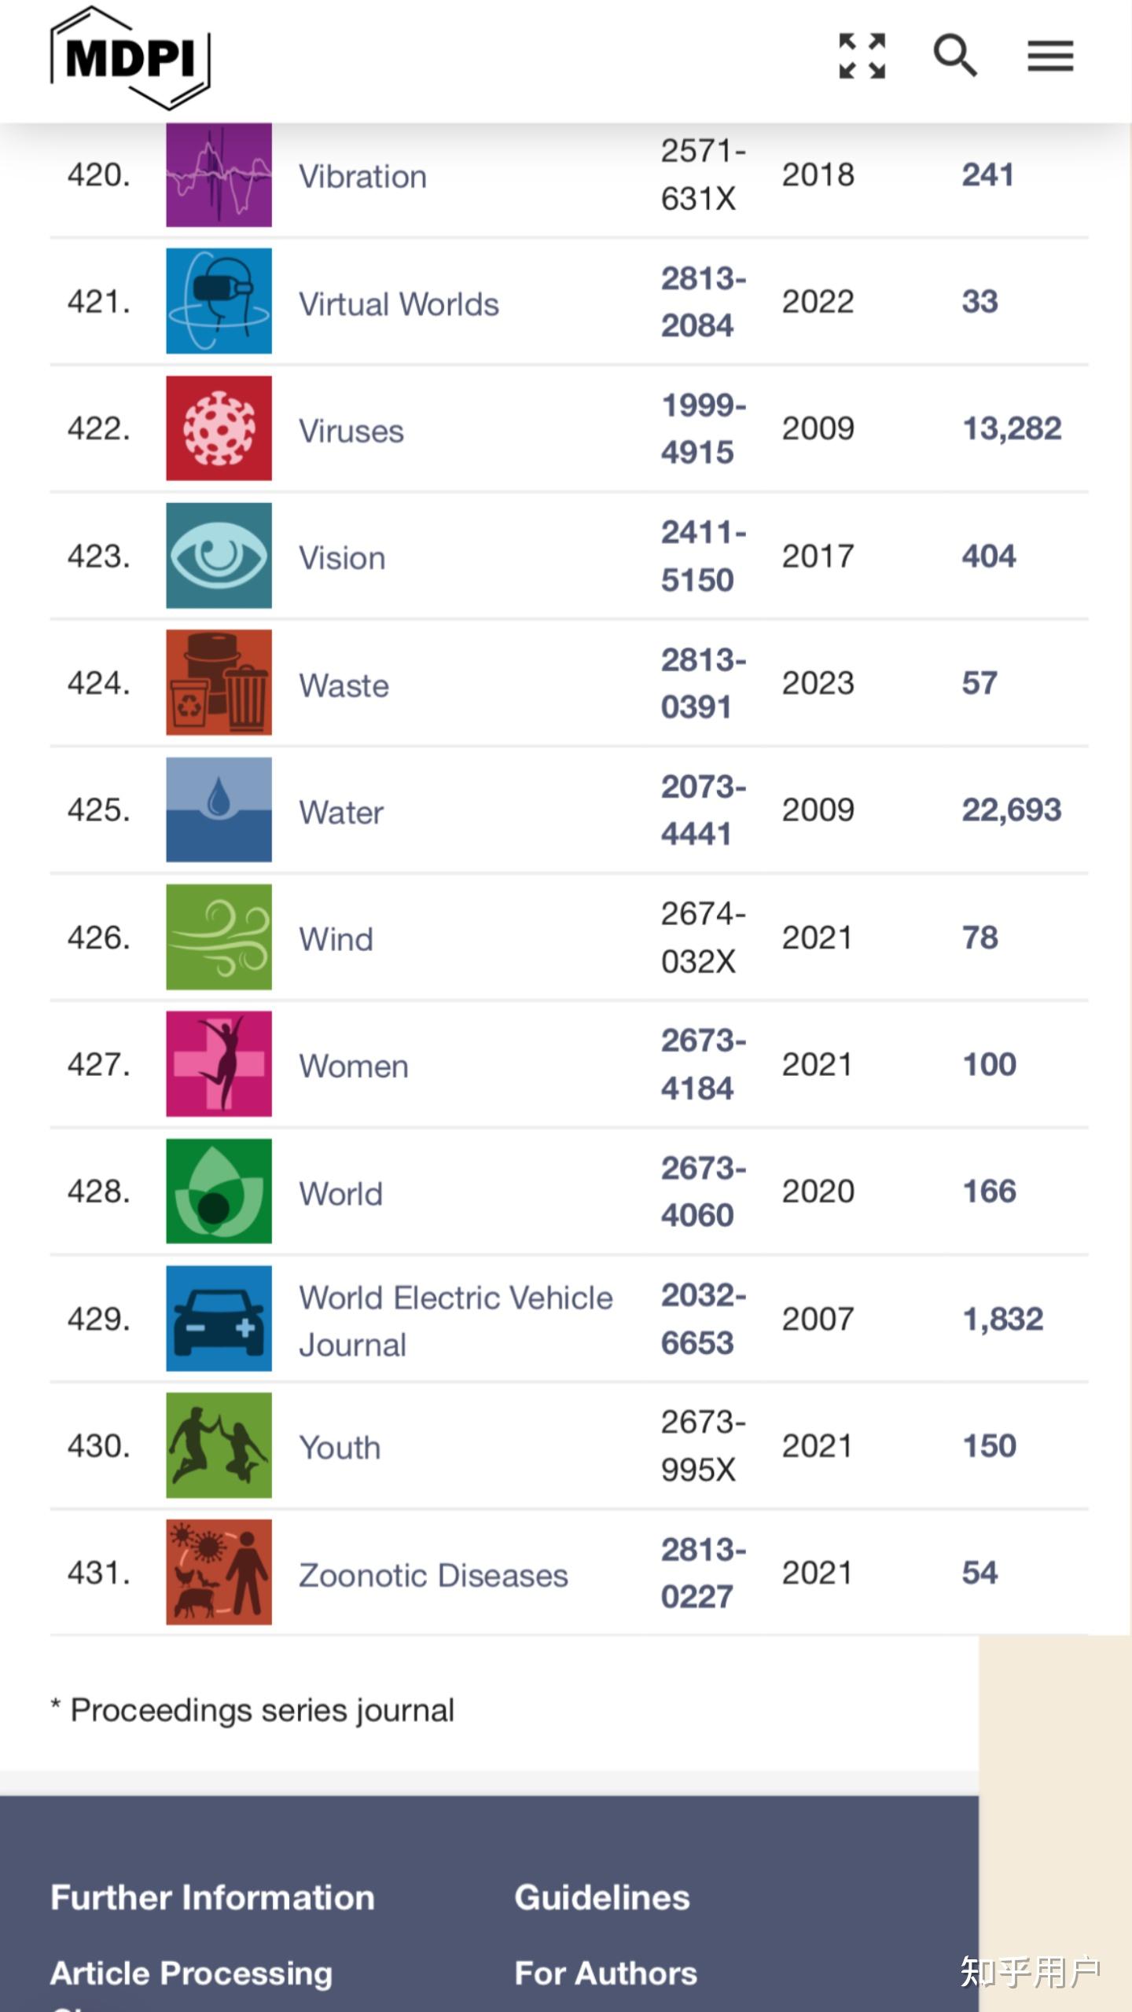1132x2012 pixels.
Task: Open the Zoonotic Diseases journal thumbnail
Action: coord(219,1572)
